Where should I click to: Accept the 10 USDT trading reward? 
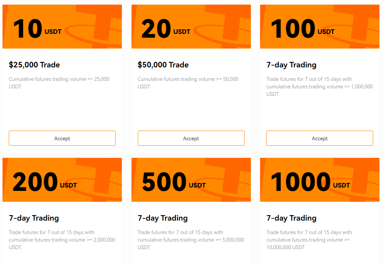point(62,138)
